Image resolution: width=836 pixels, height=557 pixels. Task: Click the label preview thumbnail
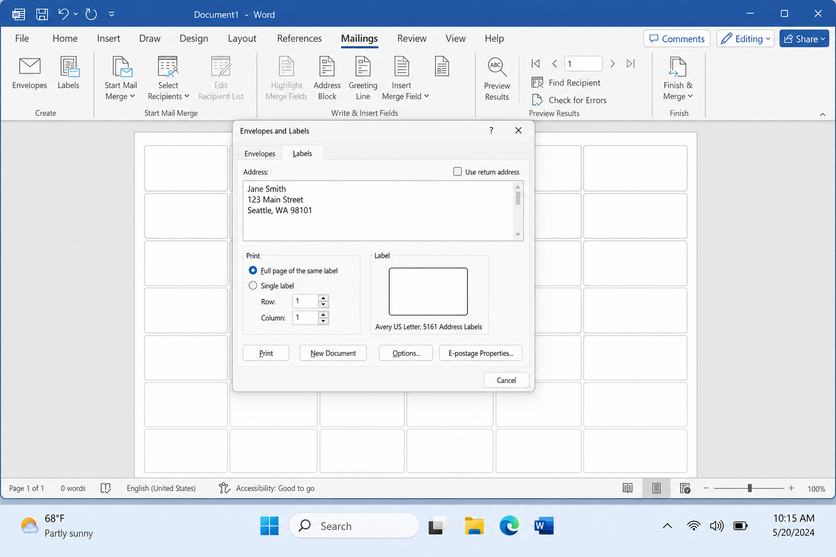[x=428, y=292]
